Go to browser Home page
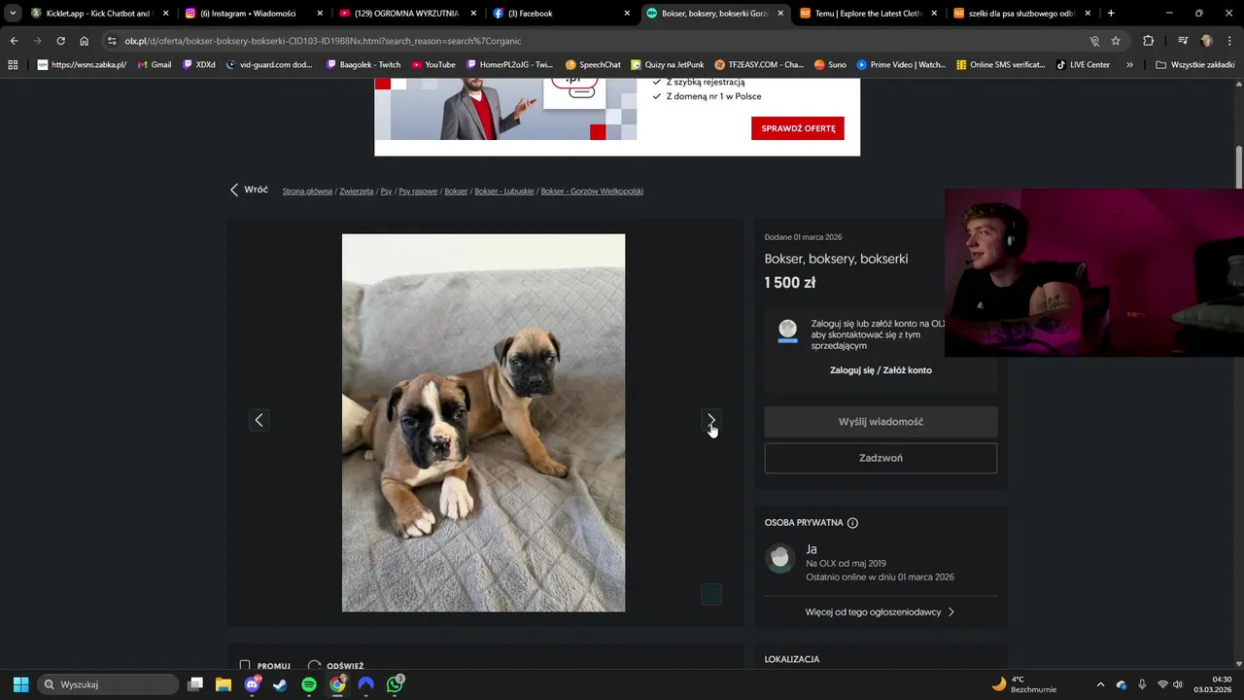The height and width of the screenshot is (700, 1244). pos(85,41)
